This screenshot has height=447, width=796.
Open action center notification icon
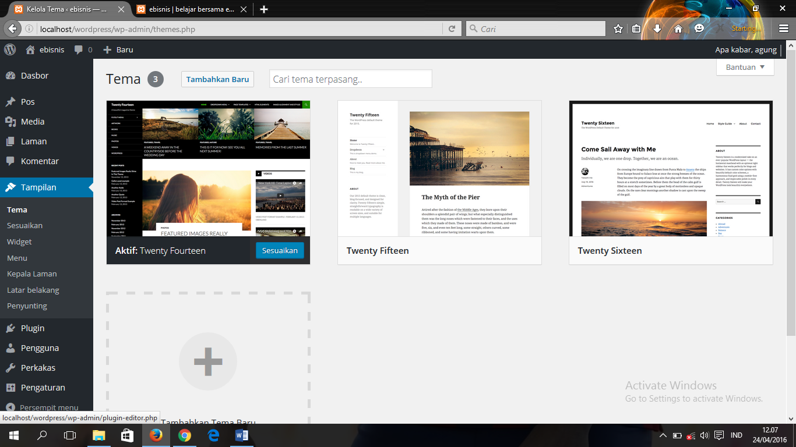pyautogui.click(x=719, y=435)
